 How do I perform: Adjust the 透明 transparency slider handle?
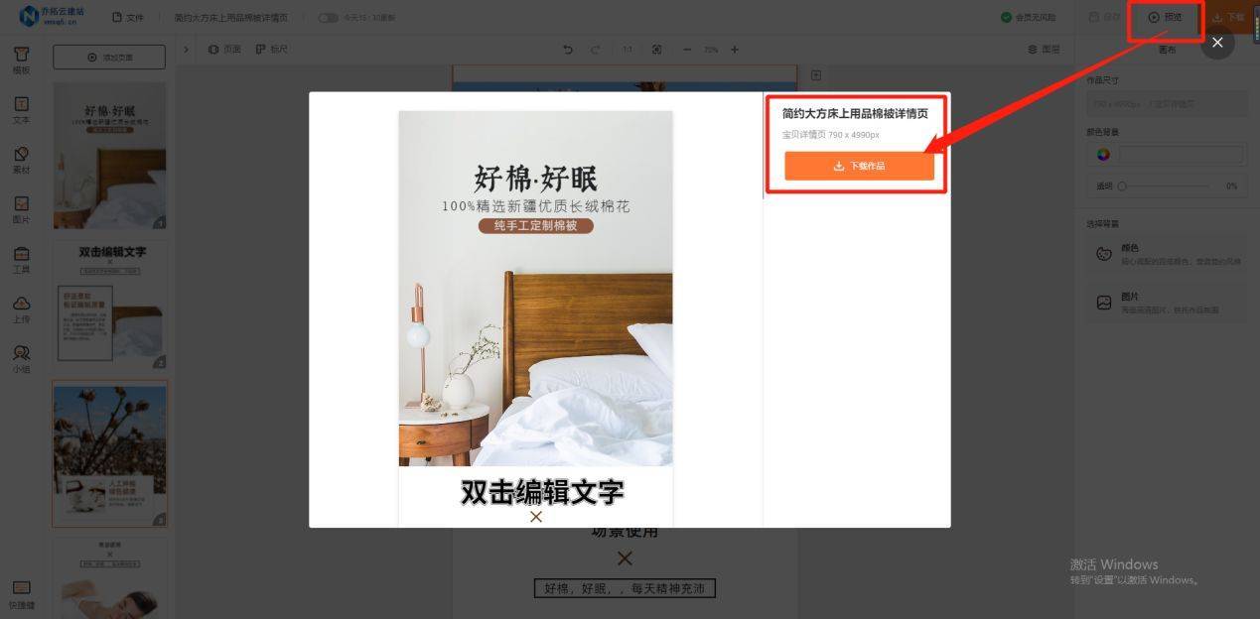pyautogui.click(x=1122, y=186)
